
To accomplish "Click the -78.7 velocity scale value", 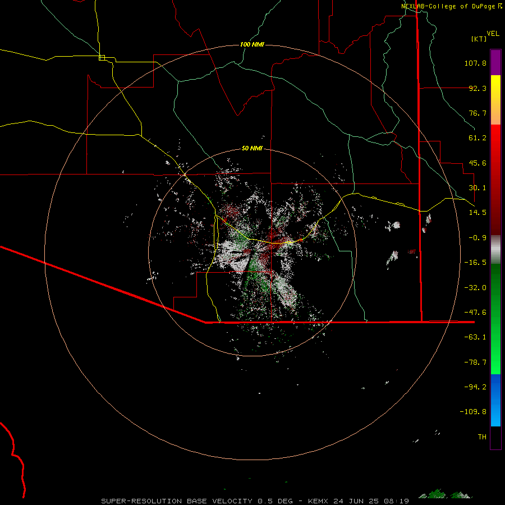I will point(475,362).
